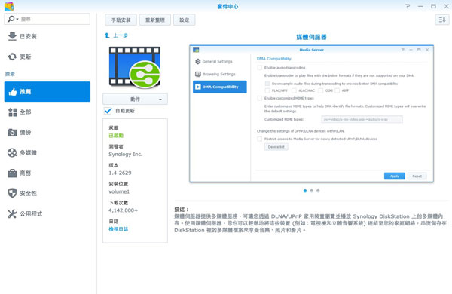Click the 全部 grid icon
The width and height of the screenshot is (452, 294).
(x=12, y=112)
